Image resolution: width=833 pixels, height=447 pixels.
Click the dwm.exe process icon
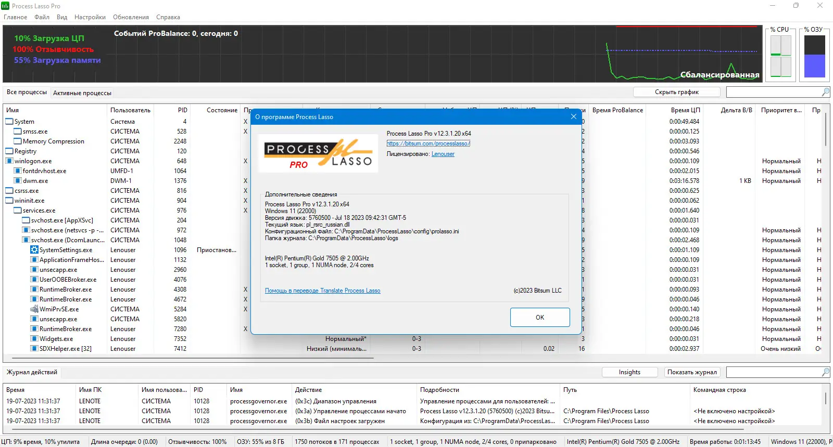[18, 181]
